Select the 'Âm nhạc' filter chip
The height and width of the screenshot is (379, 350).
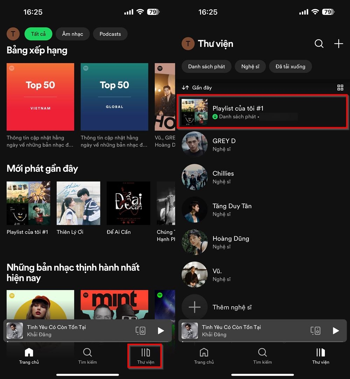[x=72, y=34]
